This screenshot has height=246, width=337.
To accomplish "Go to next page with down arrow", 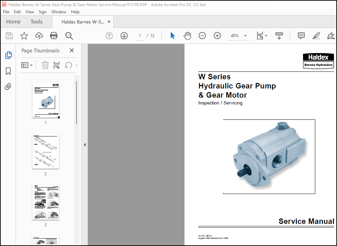I will tap(124, 36).
